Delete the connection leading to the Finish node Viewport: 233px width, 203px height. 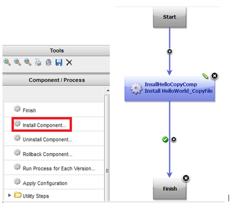point(174,139)
